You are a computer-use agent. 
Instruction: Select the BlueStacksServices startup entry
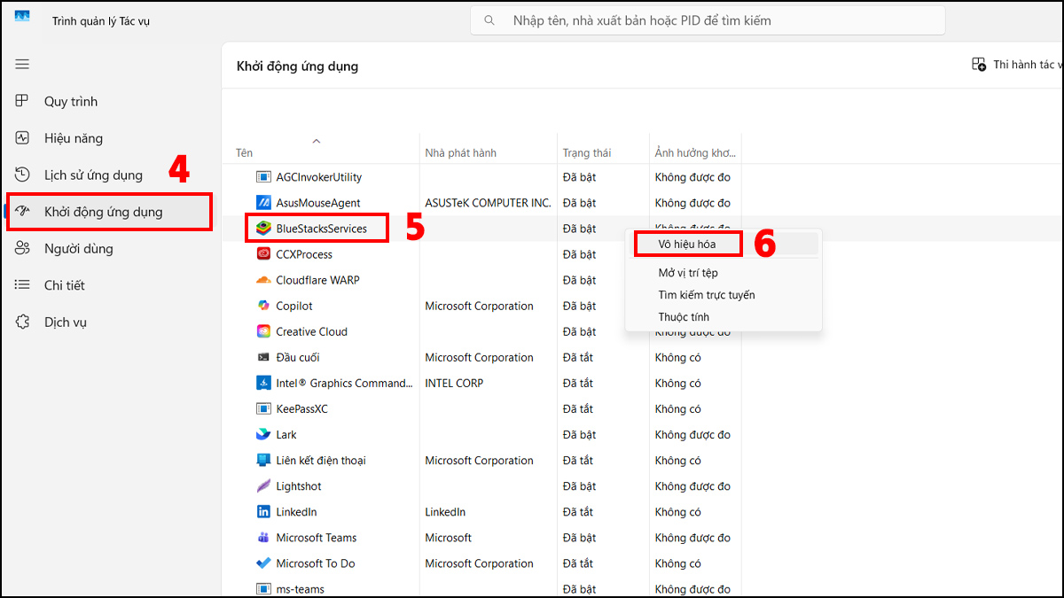coord(320,229)
